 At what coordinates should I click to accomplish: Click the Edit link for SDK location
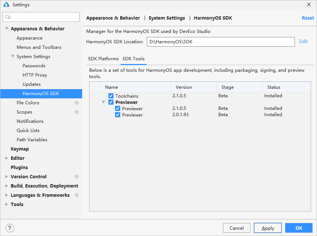coord(303,41)
